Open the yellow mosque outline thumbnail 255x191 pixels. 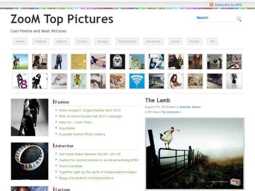[x=79, y=62]
